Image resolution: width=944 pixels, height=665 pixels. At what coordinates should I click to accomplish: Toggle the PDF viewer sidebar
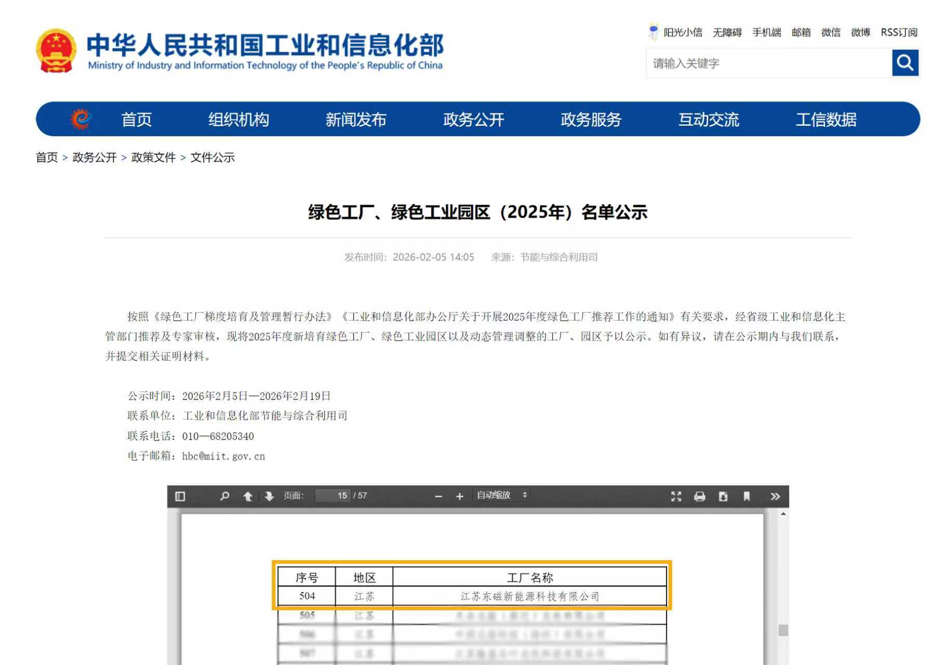point(180,496)
